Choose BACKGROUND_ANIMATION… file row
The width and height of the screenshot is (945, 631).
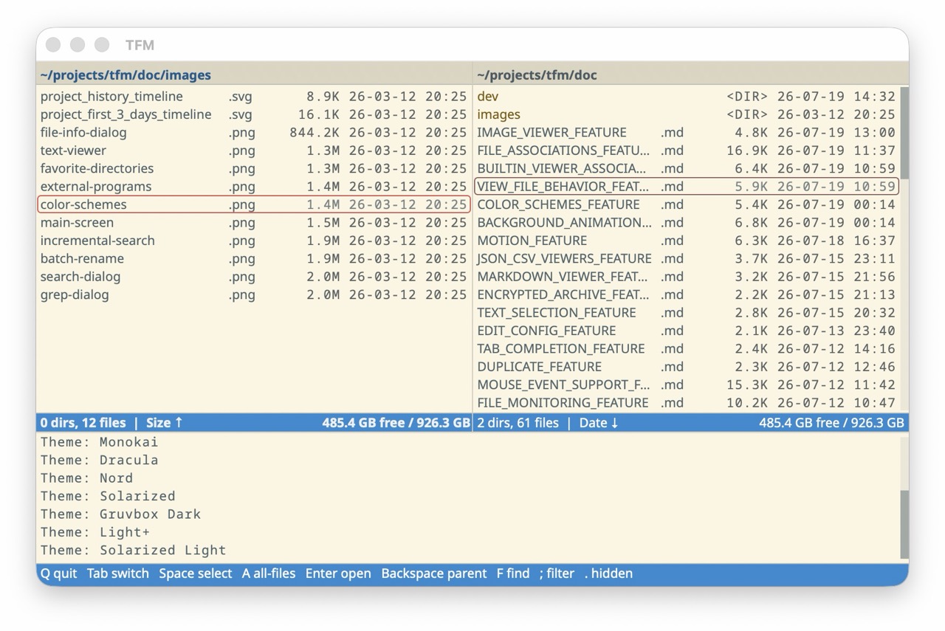[687, 223]
